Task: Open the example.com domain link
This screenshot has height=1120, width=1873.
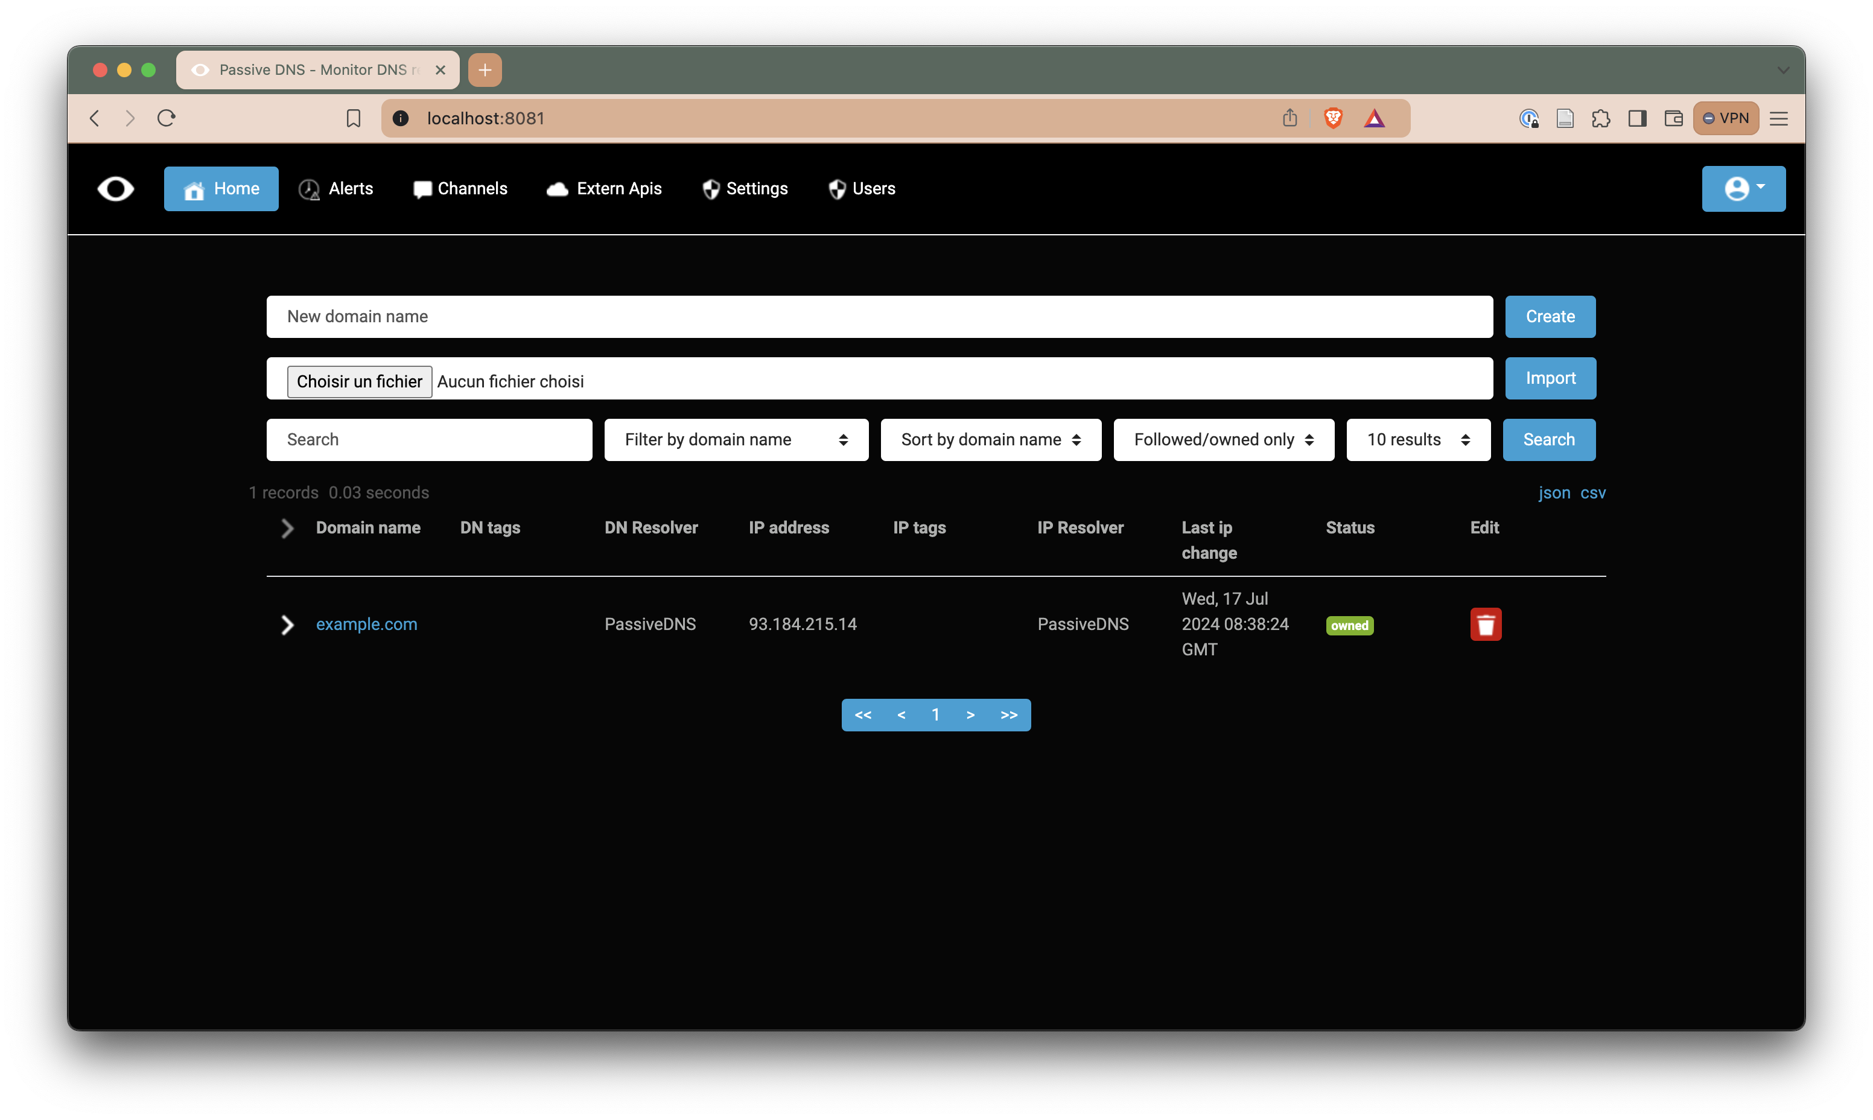Action: tap(366, 624)
